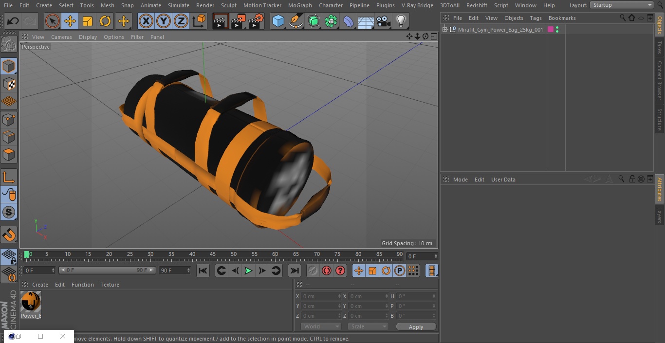
Task: Toggle the Enable Snap magnet icon
Action: [x=9, y=235]
